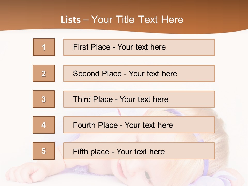
Task: Click the bold word Lists in title
Action: (x=71, y=20)
